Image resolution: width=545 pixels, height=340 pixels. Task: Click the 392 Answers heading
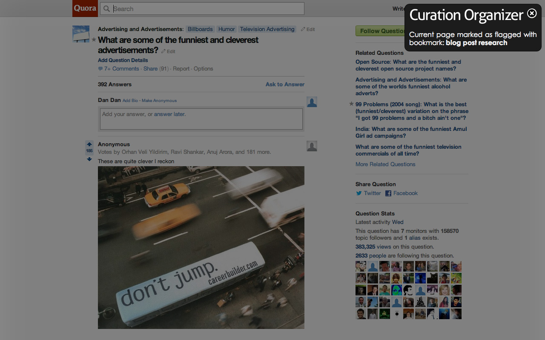click(x=115, y=84)
